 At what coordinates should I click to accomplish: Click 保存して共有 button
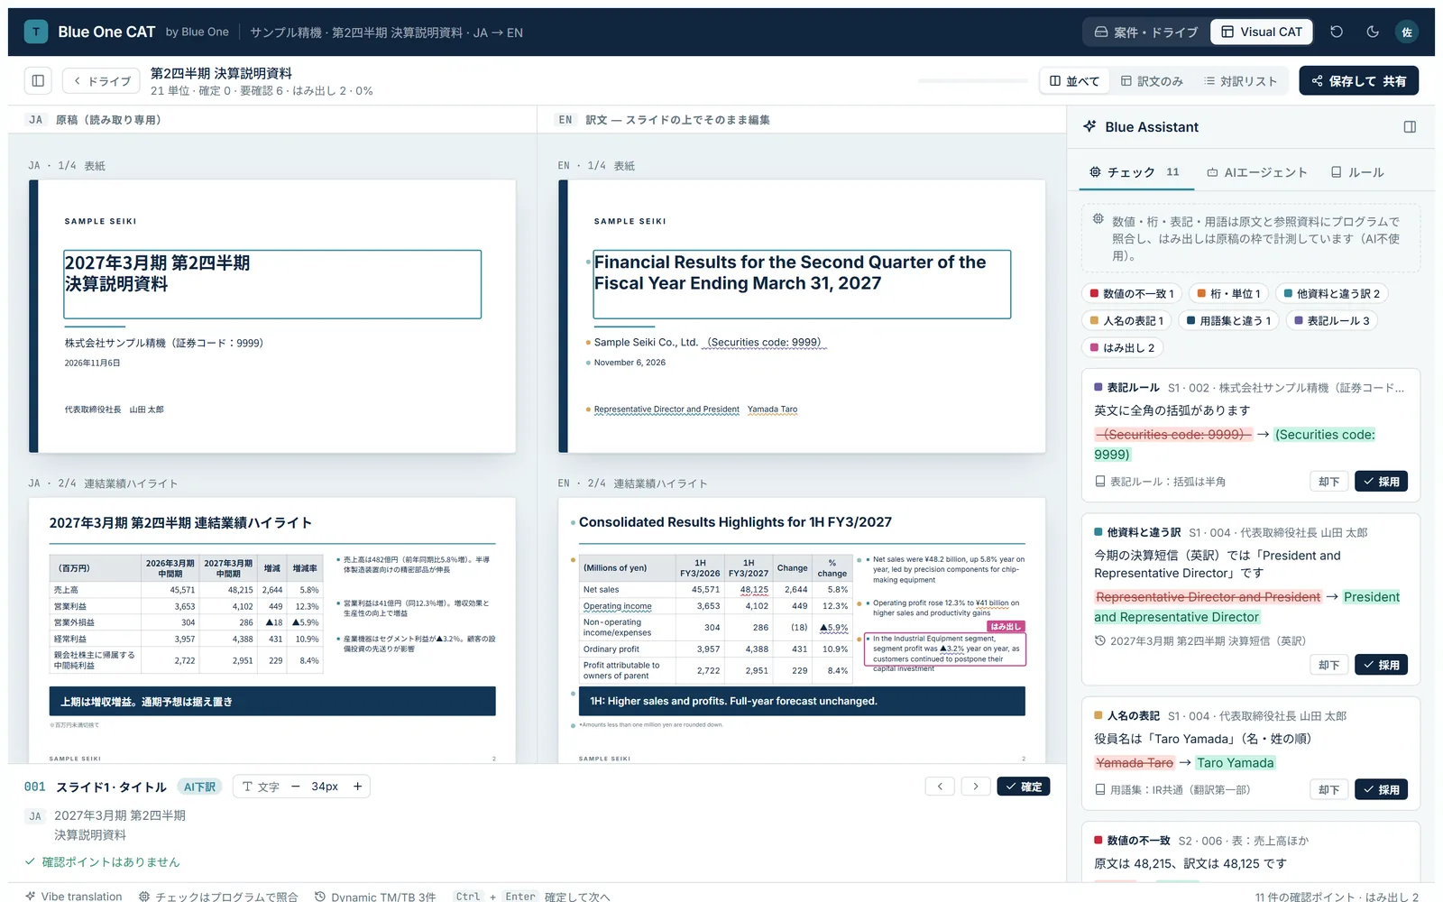(1358, 80)
